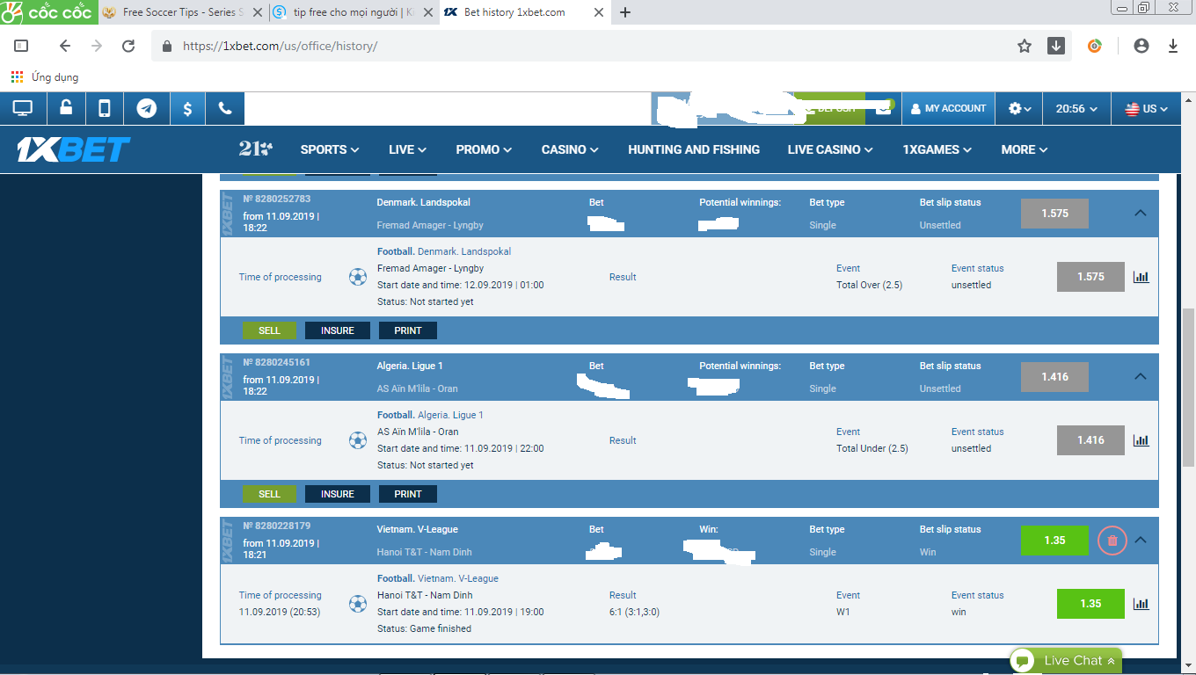Open statistics chart icon for Fremad Amager bet
The image size is (1196, 675).
[x=1141, y=277]
